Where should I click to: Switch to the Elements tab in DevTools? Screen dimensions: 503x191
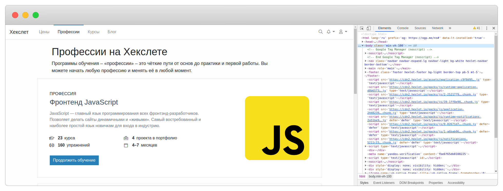(384, 28)
